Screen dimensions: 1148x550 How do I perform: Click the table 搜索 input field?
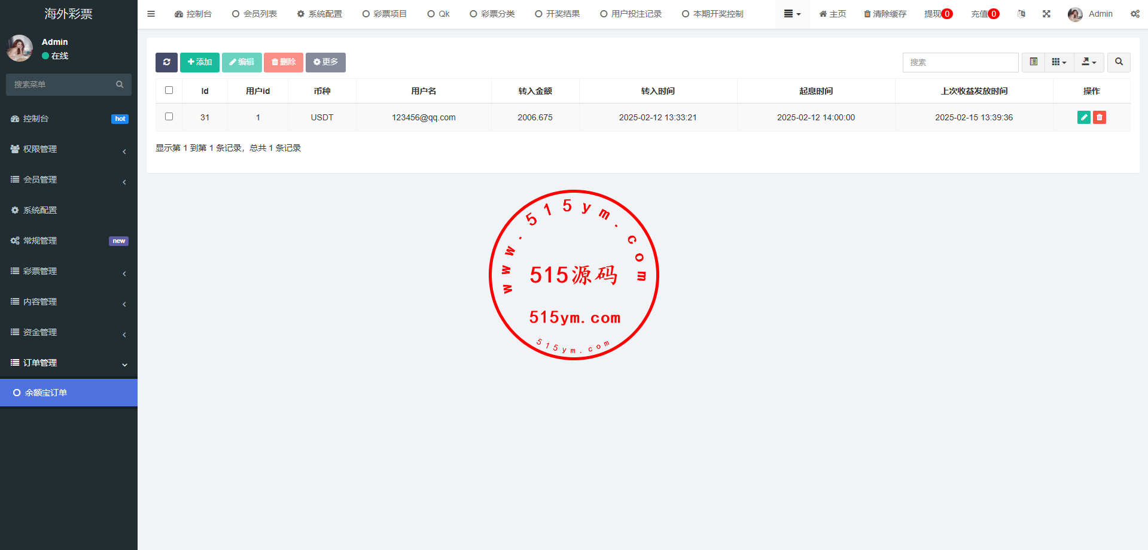[x=960, y=62]
